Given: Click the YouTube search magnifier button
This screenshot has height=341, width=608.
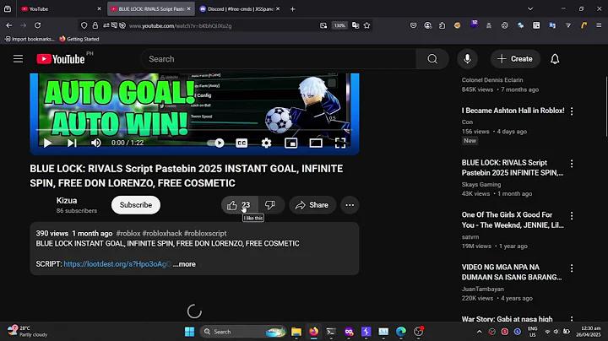Looking at the screenshot, I should (432, 59).
